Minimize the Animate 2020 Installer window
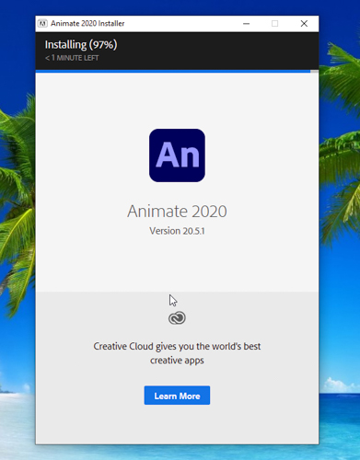The width and height of the screenshot is (360, 460). 246,24
